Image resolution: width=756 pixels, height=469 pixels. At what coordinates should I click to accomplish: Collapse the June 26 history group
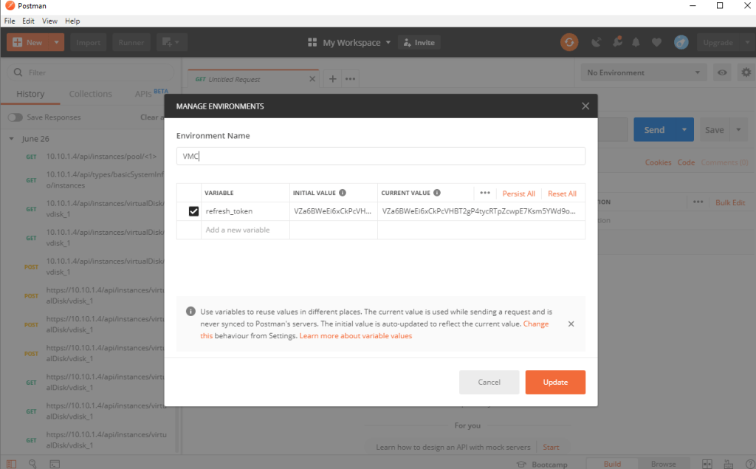[12, 139]
